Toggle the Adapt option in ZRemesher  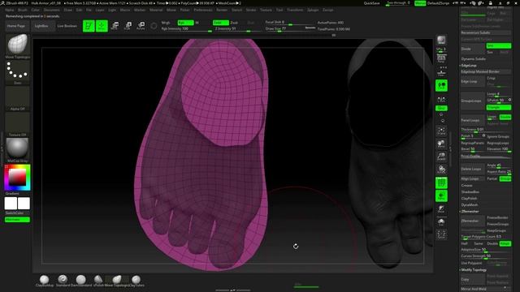505,243
